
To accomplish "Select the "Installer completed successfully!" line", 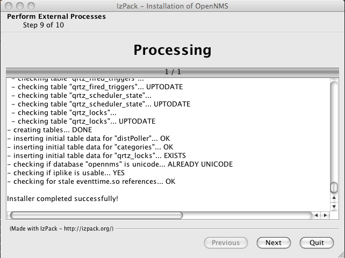I will pyautogui.click(x=63, y=198).
